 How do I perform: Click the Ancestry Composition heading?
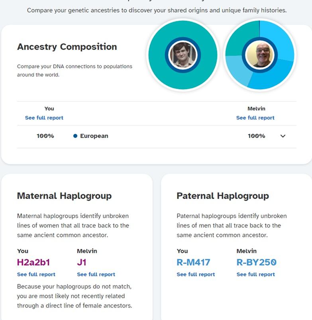(67, 47)
